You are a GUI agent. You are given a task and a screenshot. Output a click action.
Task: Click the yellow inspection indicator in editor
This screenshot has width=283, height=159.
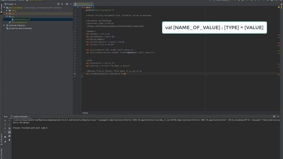(279, 7)
